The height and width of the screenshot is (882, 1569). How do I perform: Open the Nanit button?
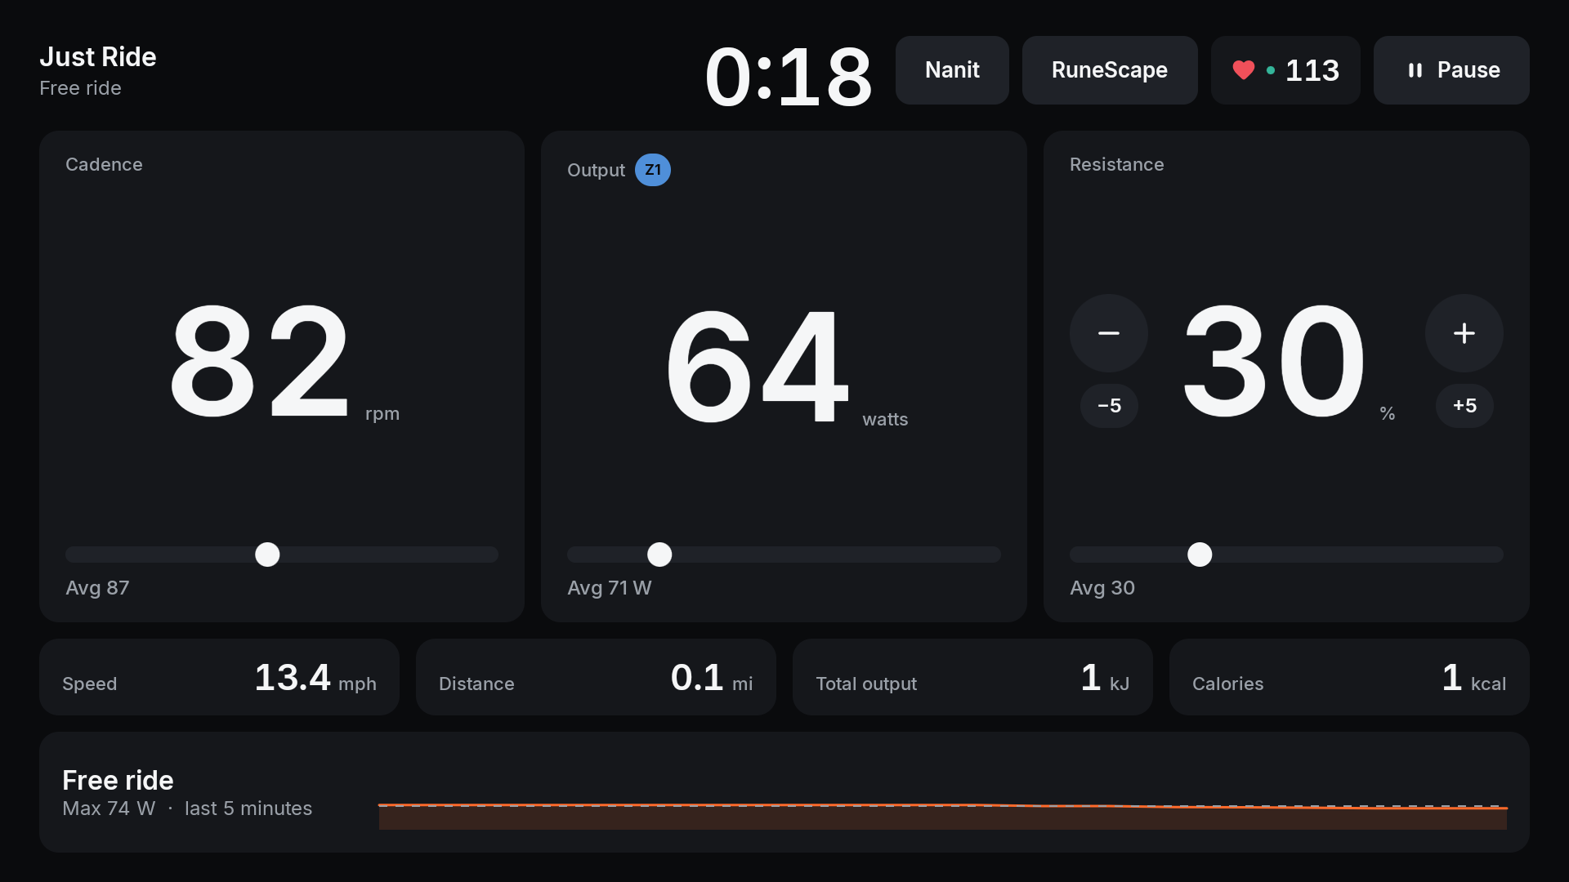[x=952, y=70]
